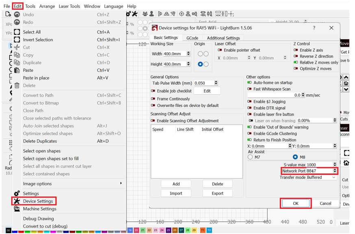This screenshot has width=355, height=234.
Task: Click the OK button in Device settings
Action: (x=296, y=204)
